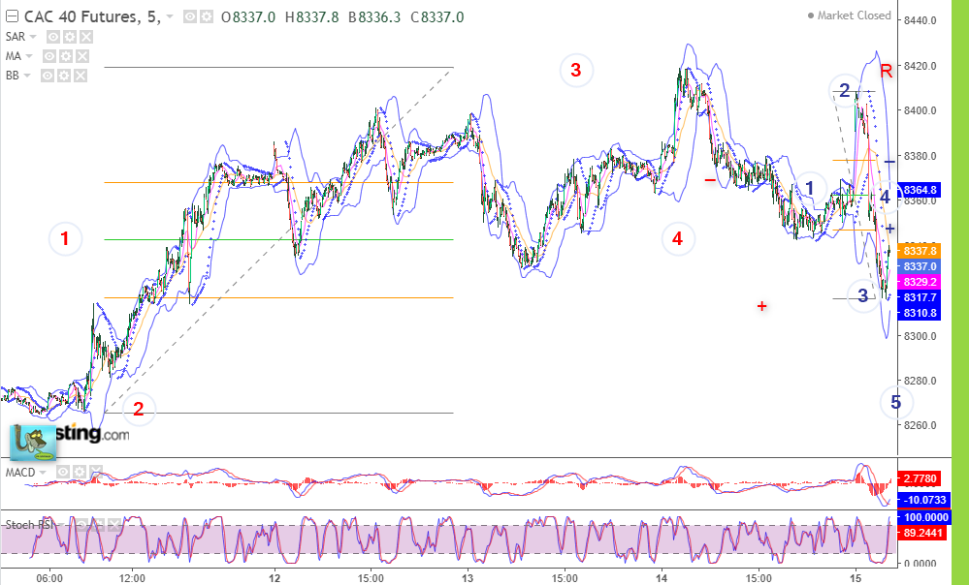
Task: Click the 8310.8 blue price label
Action: 920,313
